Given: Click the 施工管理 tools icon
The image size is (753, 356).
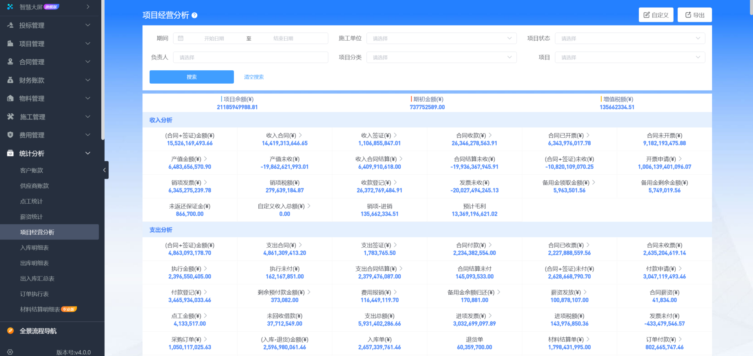Looking at the screenshot, I should click(x=11, y=117).
